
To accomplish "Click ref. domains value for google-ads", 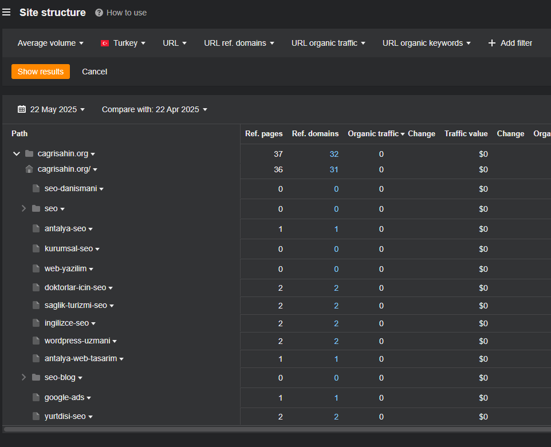I will (x=336, y=398).
